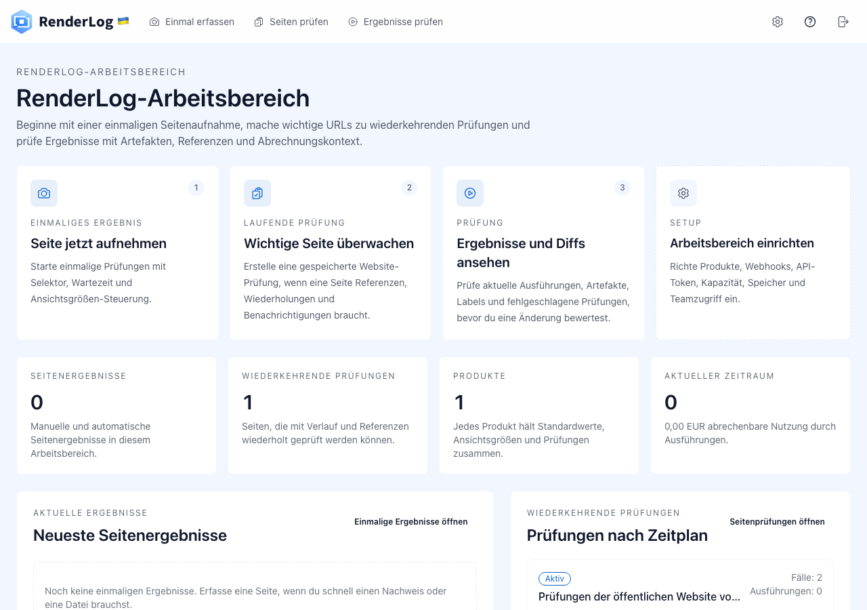Open the Einmal erfassen menu item
Screen dimensions: 867x610
coord(192,22)
